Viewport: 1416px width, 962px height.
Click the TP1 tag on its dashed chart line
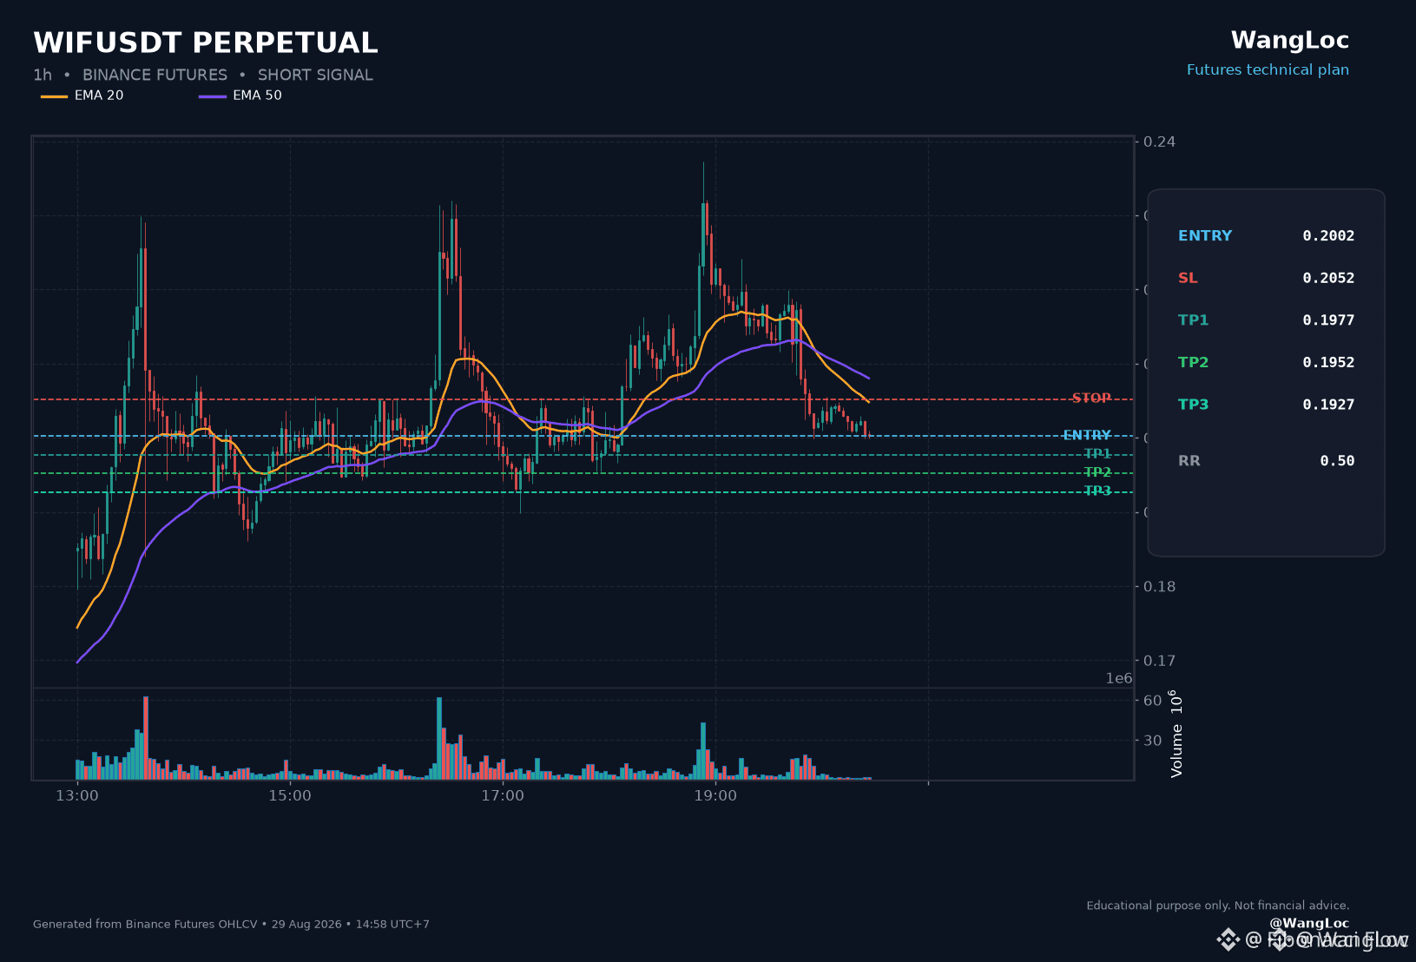[1097, 454]
